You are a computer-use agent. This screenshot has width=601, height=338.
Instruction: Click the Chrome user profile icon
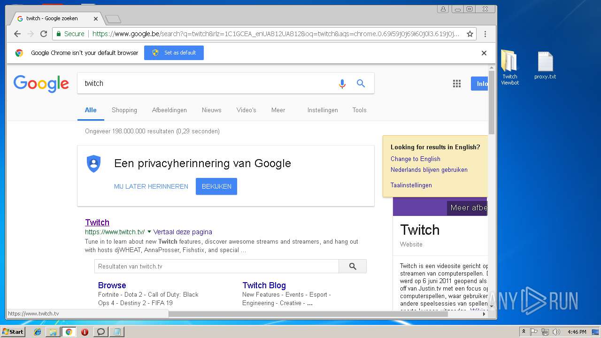point(443,9)
